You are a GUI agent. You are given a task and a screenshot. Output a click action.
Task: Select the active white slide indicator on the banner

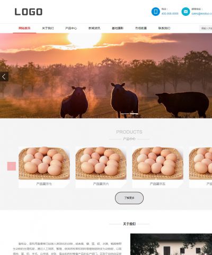click(x=134, y=114)
